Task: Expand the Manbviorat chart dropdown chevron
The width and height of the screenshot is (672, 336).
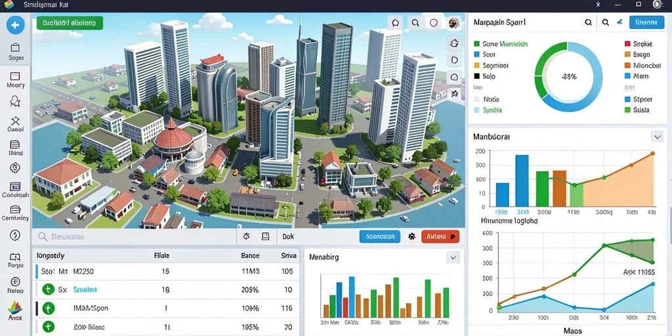Action: [657, 136]
